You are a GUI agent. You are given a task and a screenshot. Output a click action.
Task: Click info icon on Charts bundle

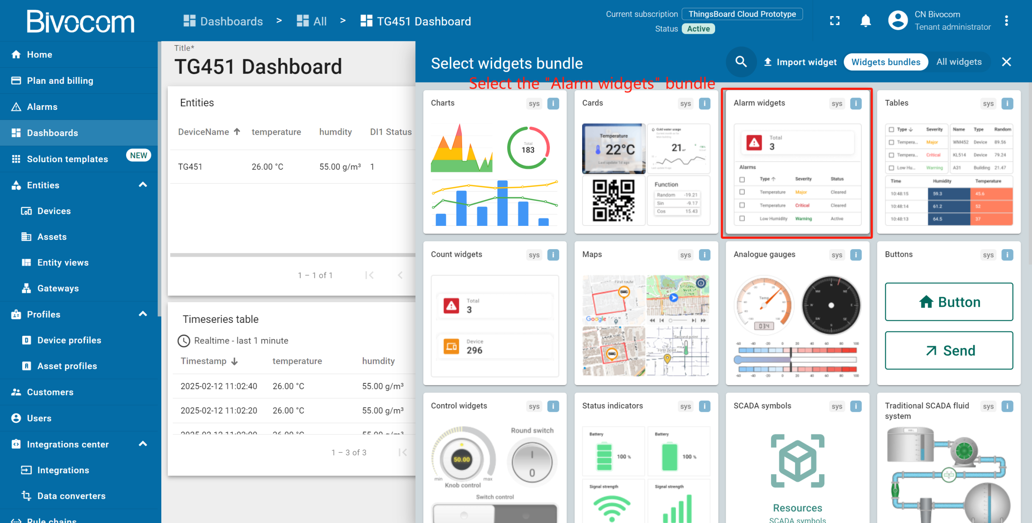[x=553, y=103]
